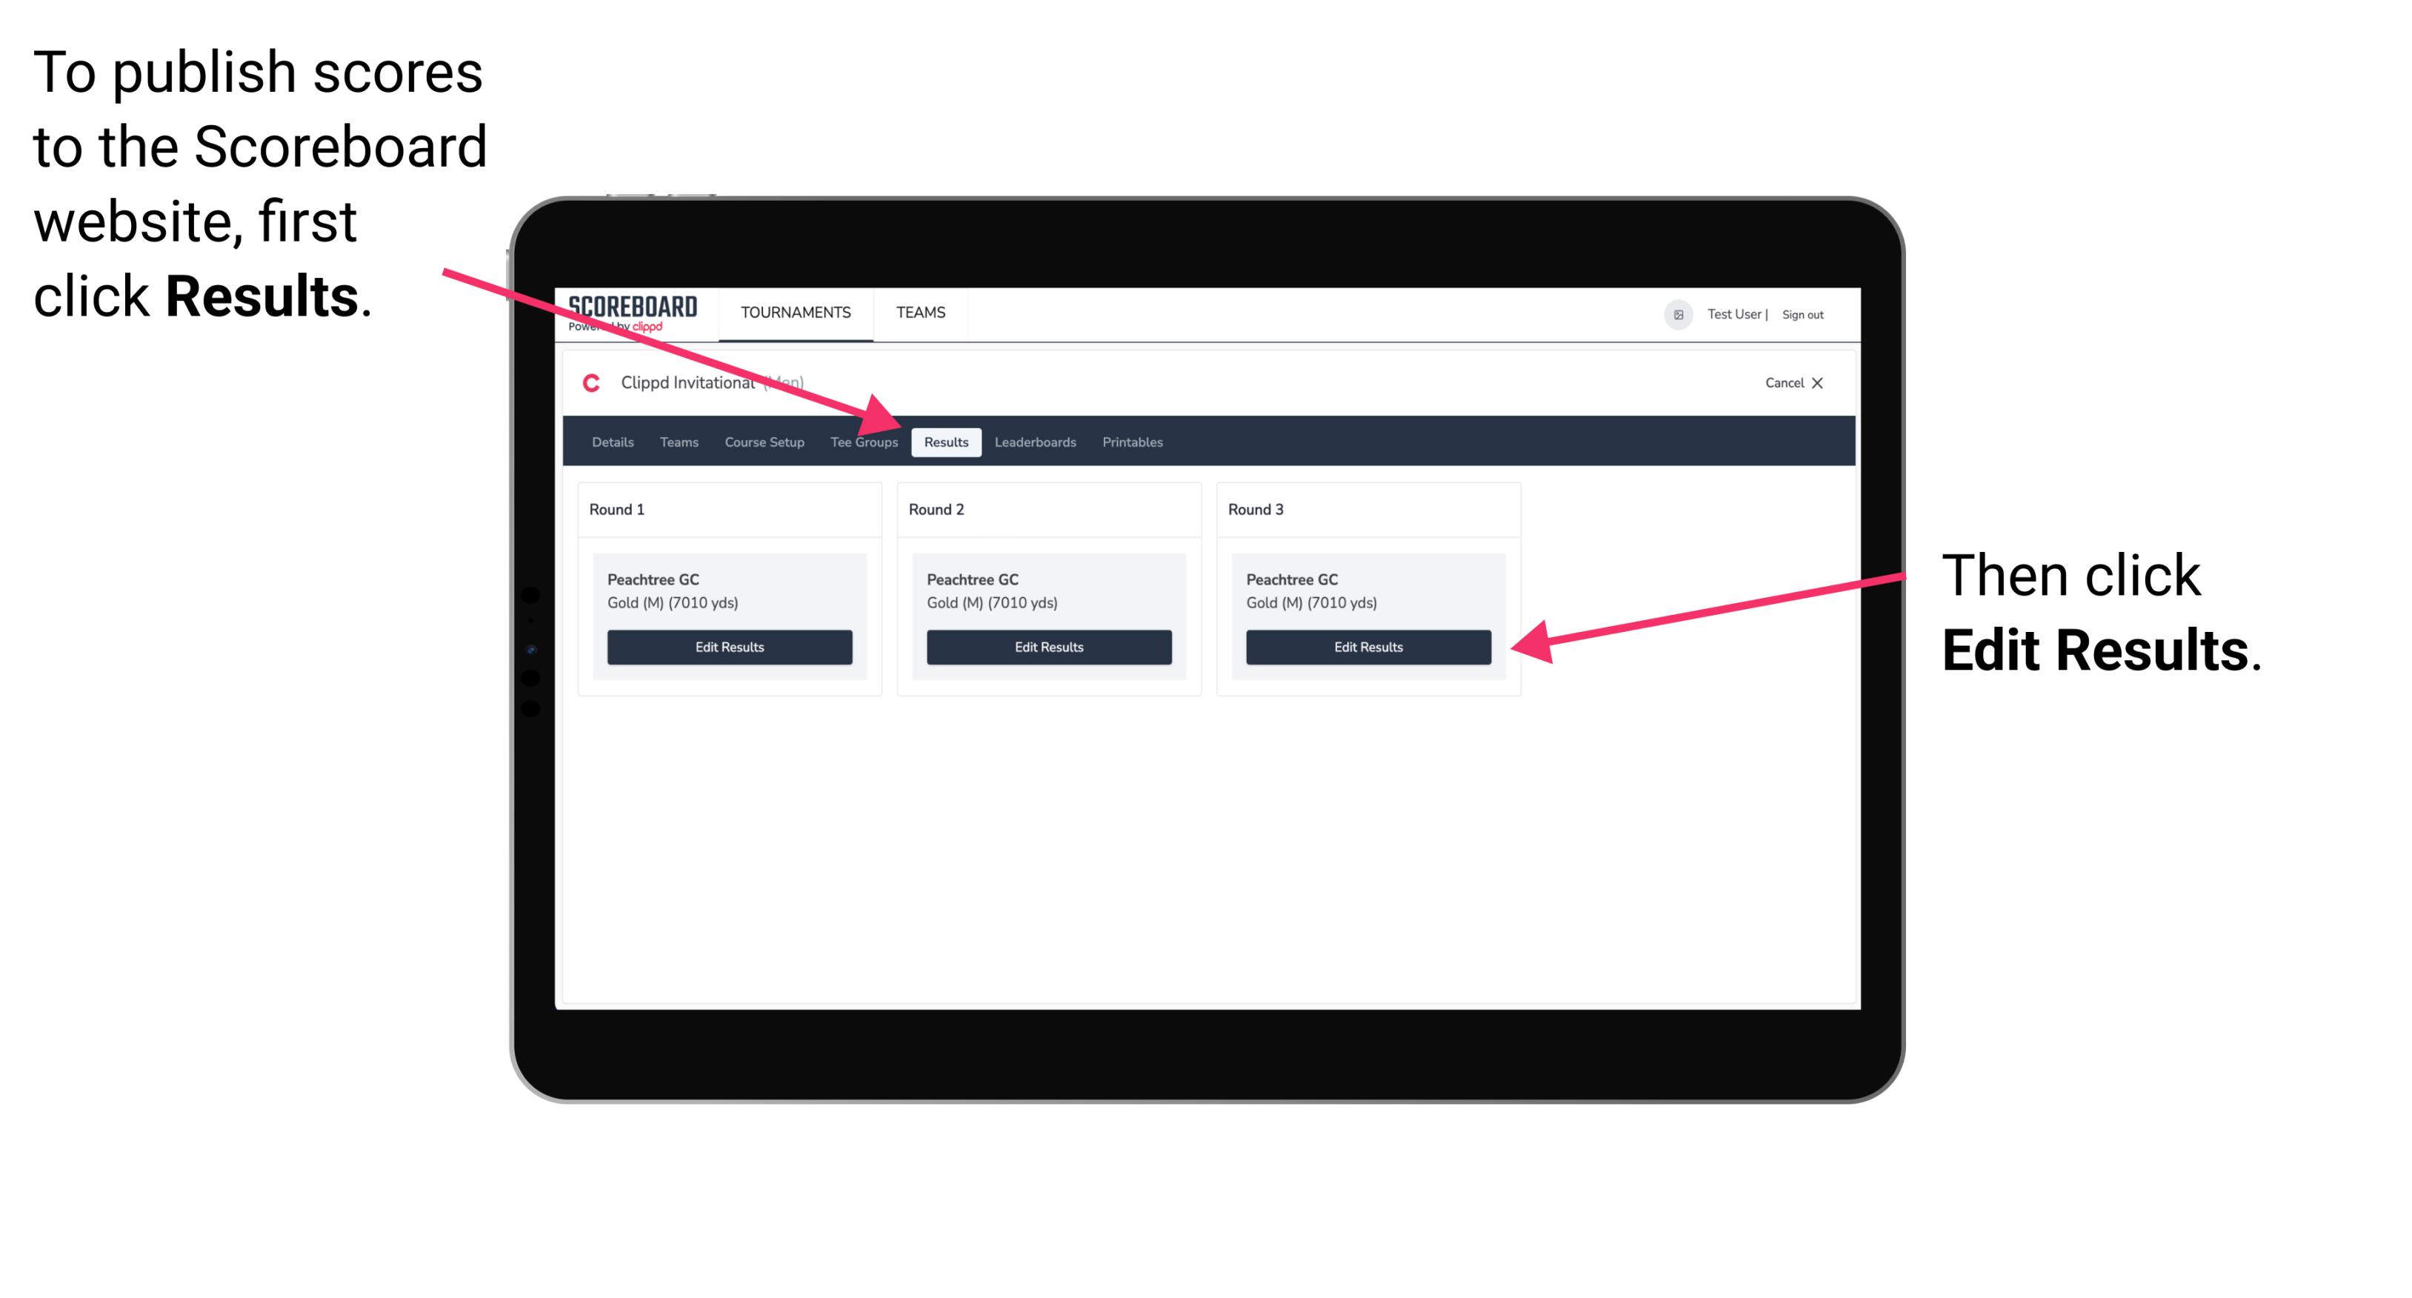Click Round 1 Edit Results button
Image resolution: width=2412 pixels, height=1298 pixels.
pyautogui.click(x=729, y=648)
